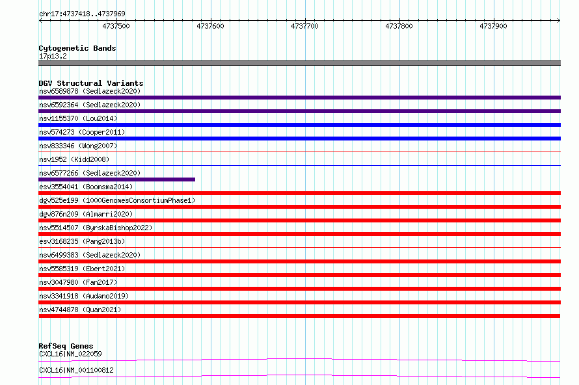The height and width of the screenshot is (385, 579).
Task: Open variant nsv5585319 (Ebert2021) label
Action: [82, 269]
